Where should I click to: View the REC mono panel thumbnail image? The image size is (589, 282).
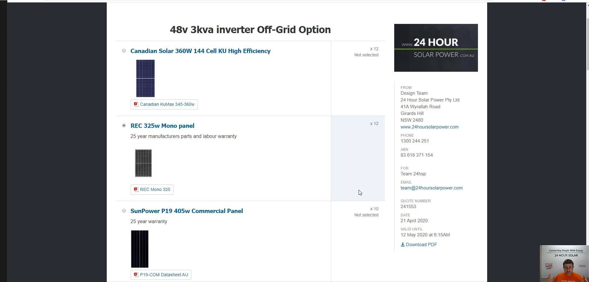[143, 163]
